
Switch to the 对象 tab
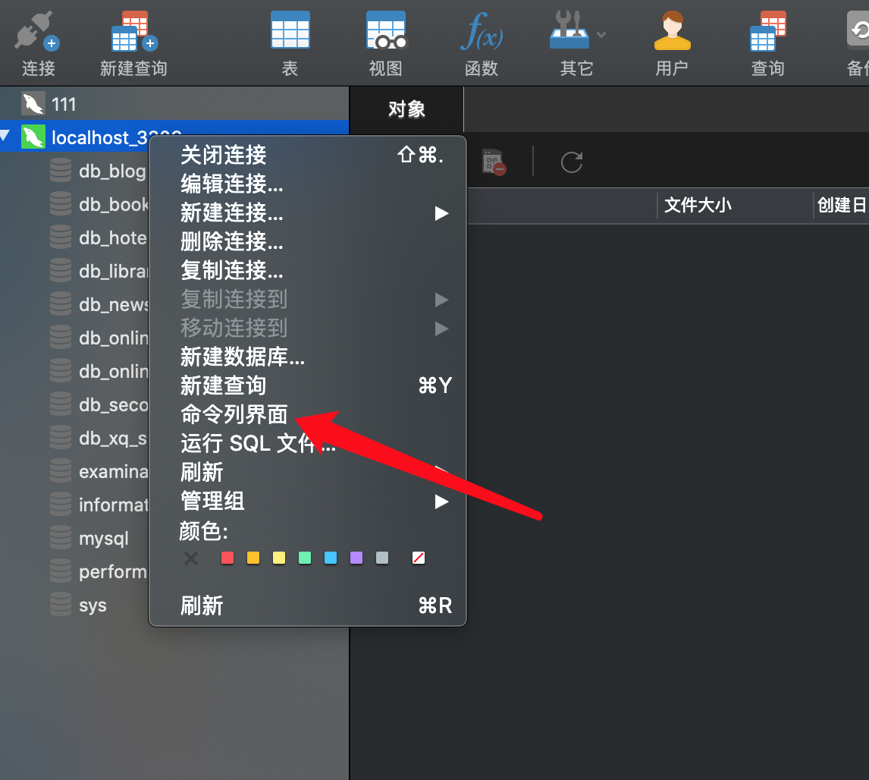[x=406, y=109]
